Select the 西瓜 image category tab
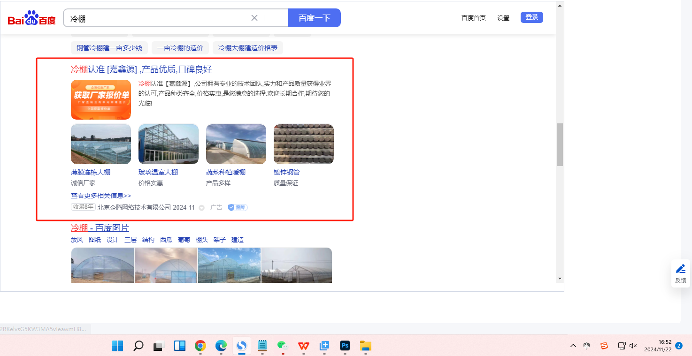This screenshot has width=692, height=356. 166,240
